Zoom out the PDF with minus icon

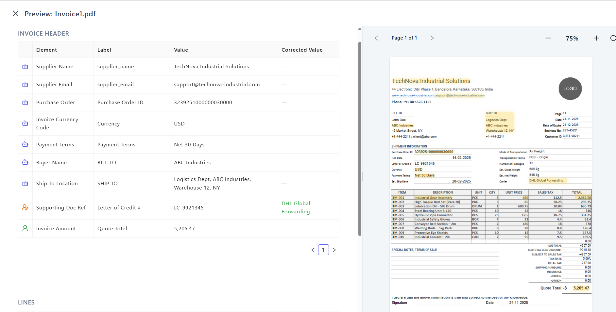point(548,38)
